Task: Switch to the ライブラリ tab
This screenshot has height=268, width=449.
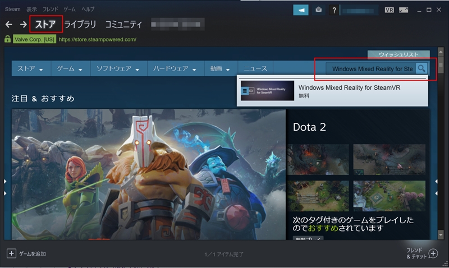Action: 80,25
